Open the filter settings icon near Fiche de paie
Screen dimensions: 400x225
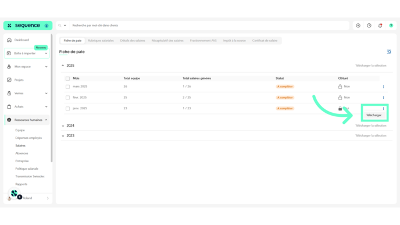click(x=389, y=52)
